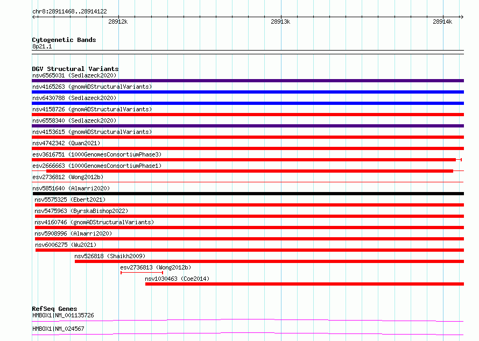Open the nsv6430788 (Sedlazeck2020) variant label
The height and width of the screenshot is (341, 479).
pos(74,98)
